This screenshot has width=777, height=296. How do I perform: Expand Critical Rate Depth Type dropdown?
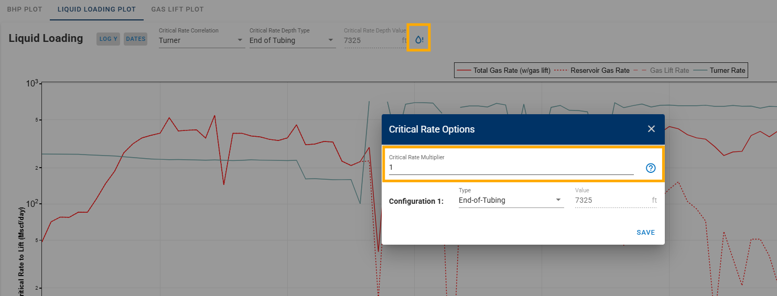point(293,40)
